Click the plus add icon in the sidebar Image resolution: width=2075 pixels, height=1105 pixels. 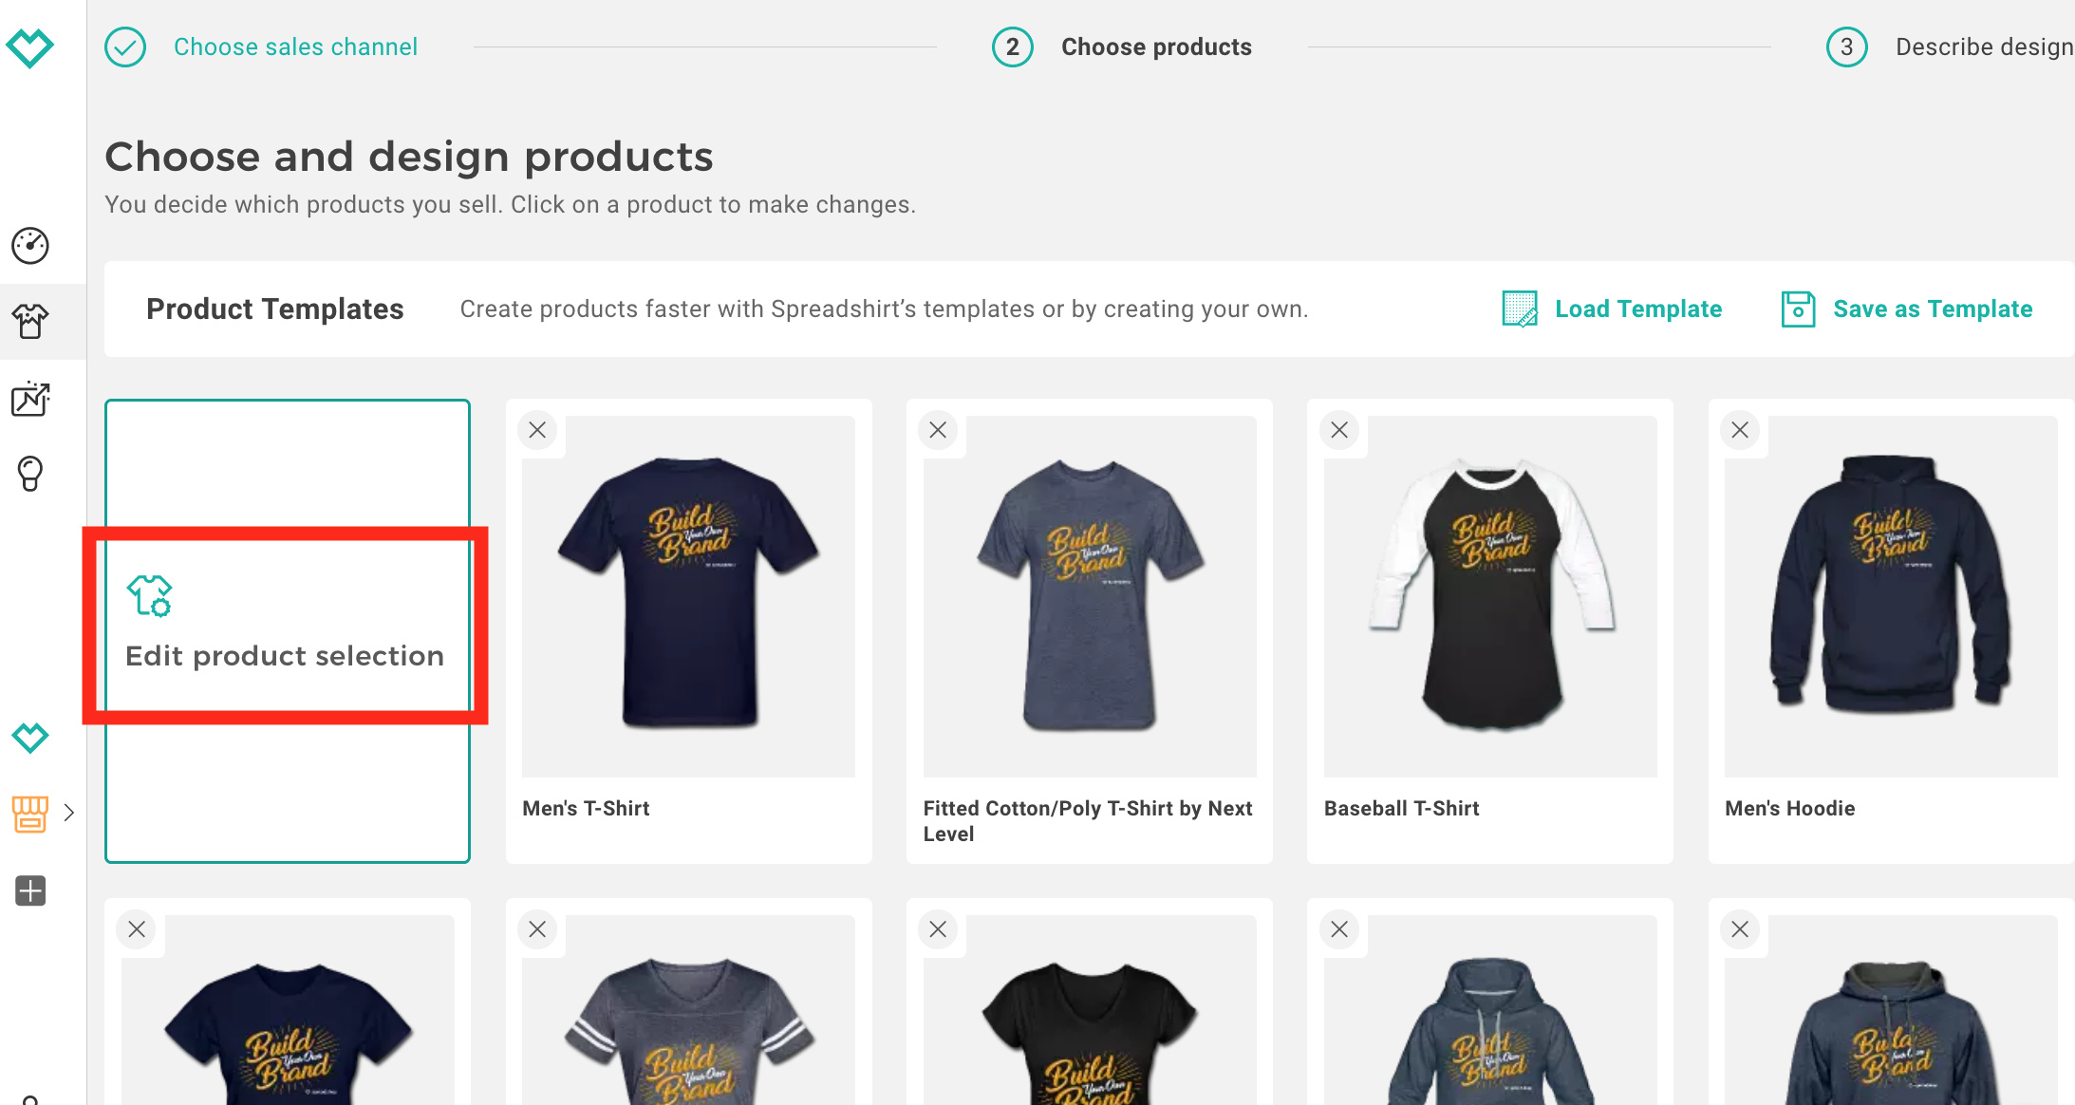click(x=30, y=890)
